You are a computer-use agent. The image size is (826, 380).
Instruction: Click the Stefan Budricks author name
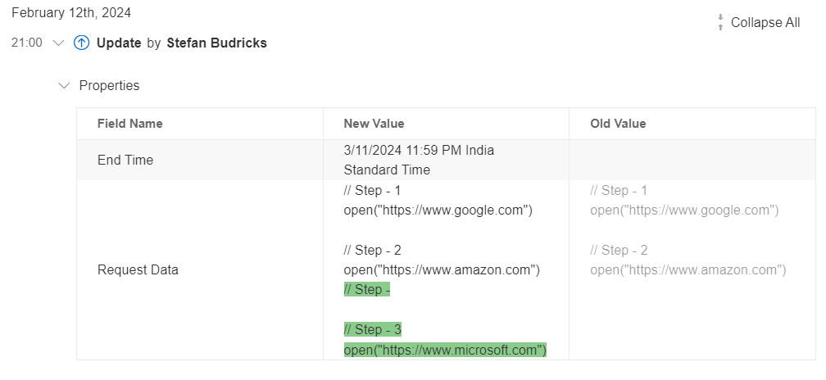217,43
